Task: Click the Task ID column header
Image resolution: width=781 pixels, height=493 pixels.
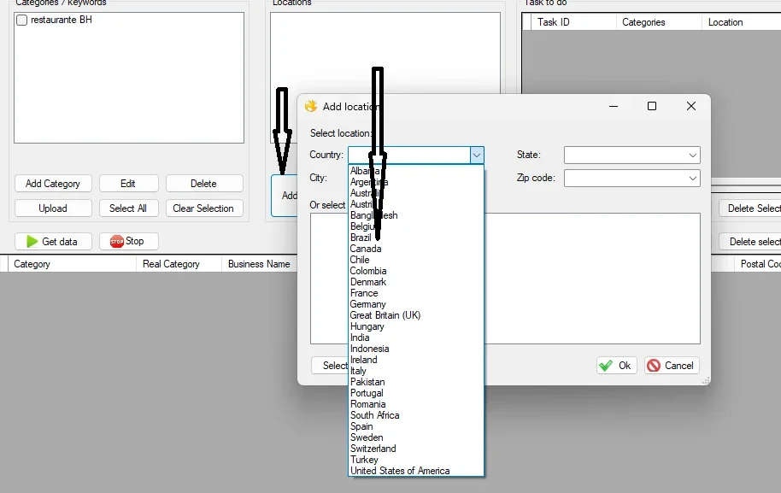Action: pos(574,22)
